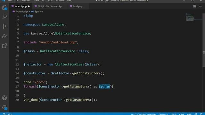This screenshot has width=205, height=115.
Task: Click the var_dump function on line 20
Action: tap(31, 100)
